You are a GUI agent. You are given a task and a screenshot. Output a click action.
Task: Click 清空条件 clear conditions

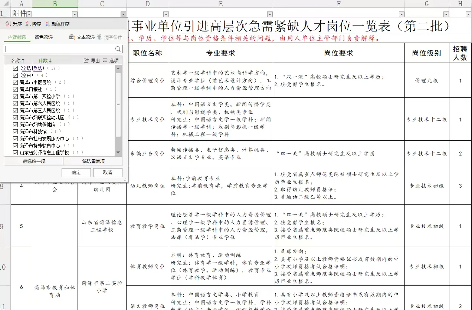coord(110,37)
